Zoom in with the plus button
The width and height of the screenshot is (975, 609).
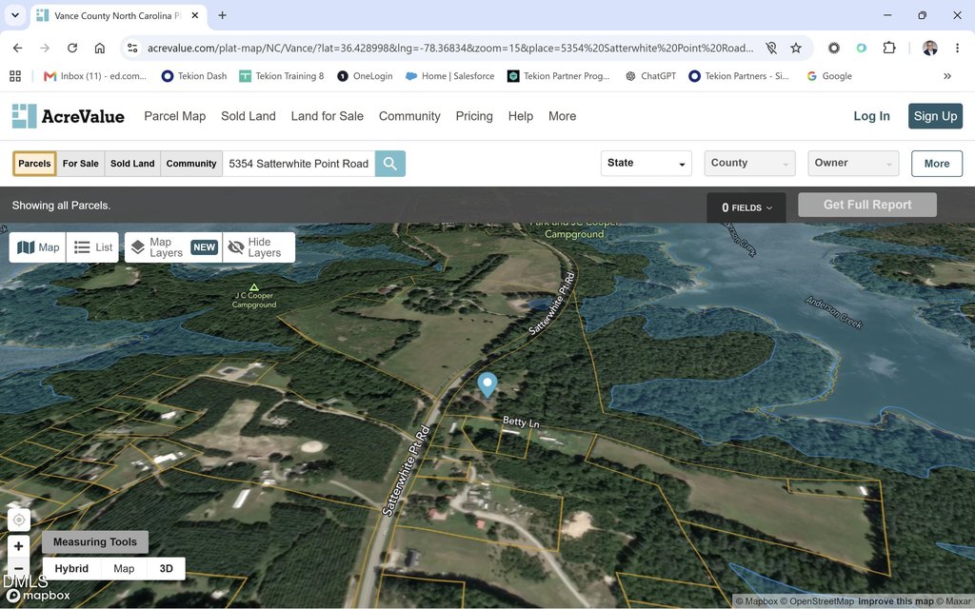click(x=19, y=546)
